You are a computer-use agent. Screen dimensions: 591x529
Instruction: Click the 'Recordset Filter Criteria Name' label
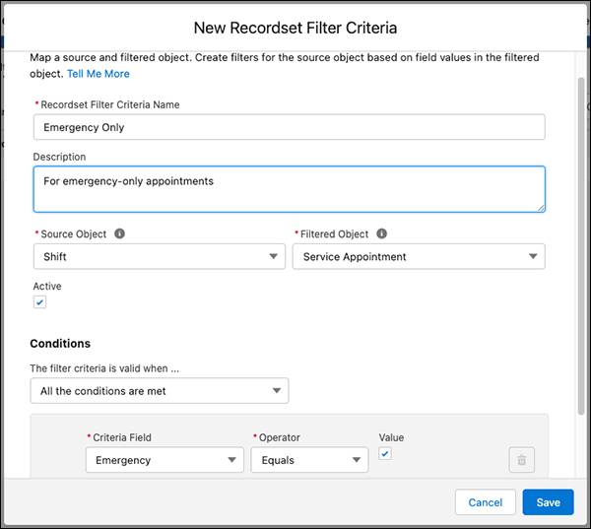click(x=110, y=104)
